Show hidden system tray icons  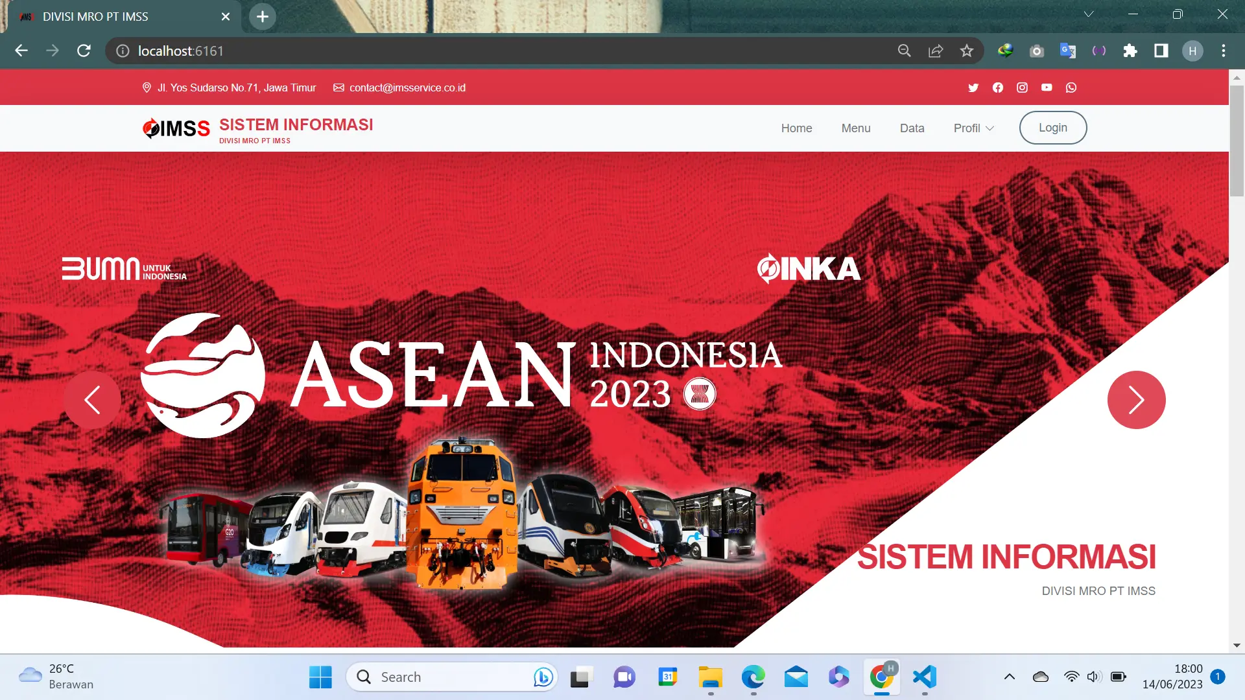point(1009,677)
